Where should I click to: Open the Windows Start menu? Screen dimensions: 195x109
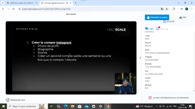coord(3,106)
